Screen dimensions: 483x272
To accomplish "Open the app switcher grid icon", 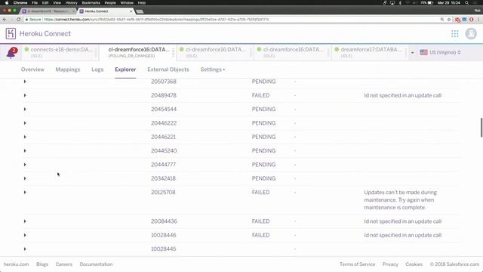I will tap(454, 33).
